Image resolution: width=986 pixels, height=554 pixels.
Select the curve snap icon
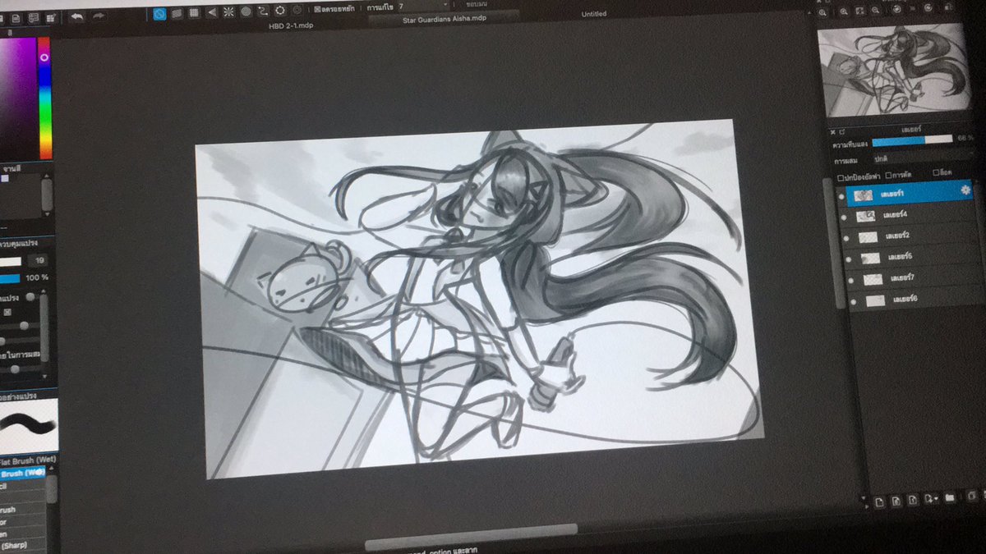pos(263,11)
